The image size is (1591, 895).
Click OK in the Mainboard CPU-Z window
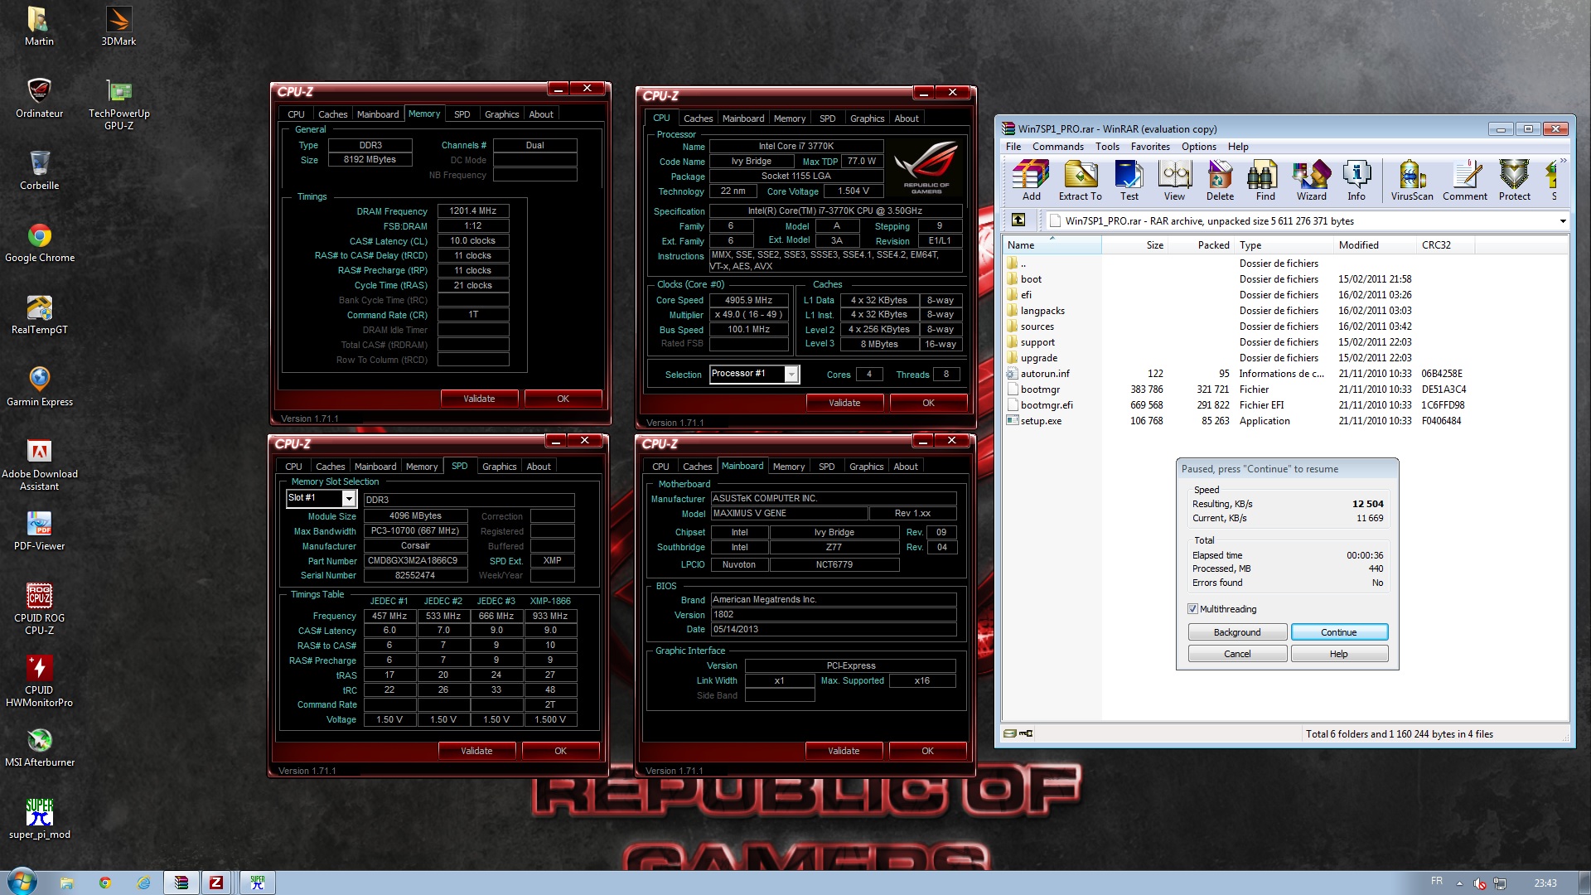[x=927, y=751]
